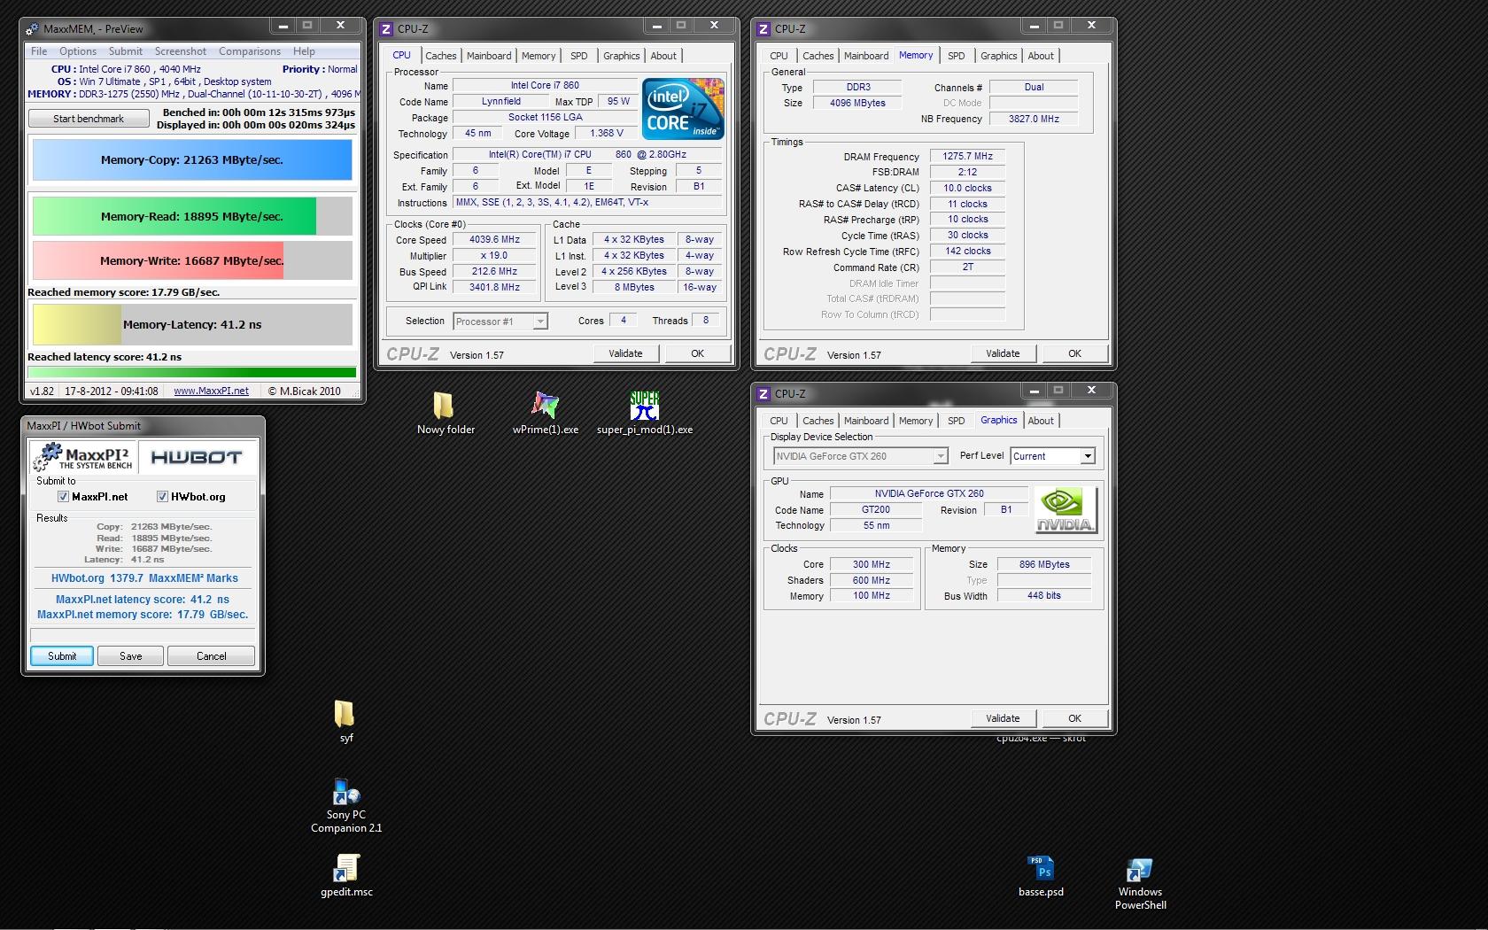
Task: Open the Perf Level Current dropdown
Action: click(1088, 456)
